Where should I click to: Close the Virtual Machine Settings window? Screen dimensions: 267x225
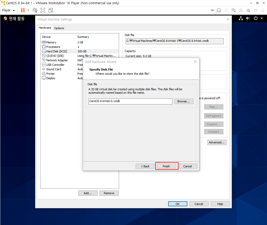tap(228, 19)
